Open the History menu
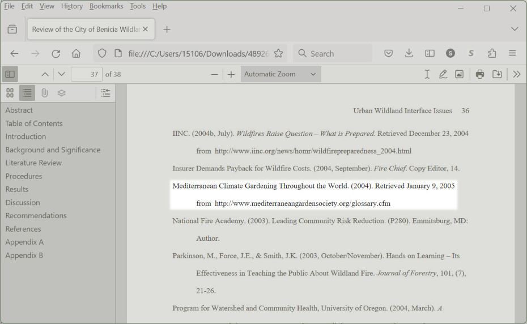The height and width of the screenshot is (324, 527). (71, 6)
